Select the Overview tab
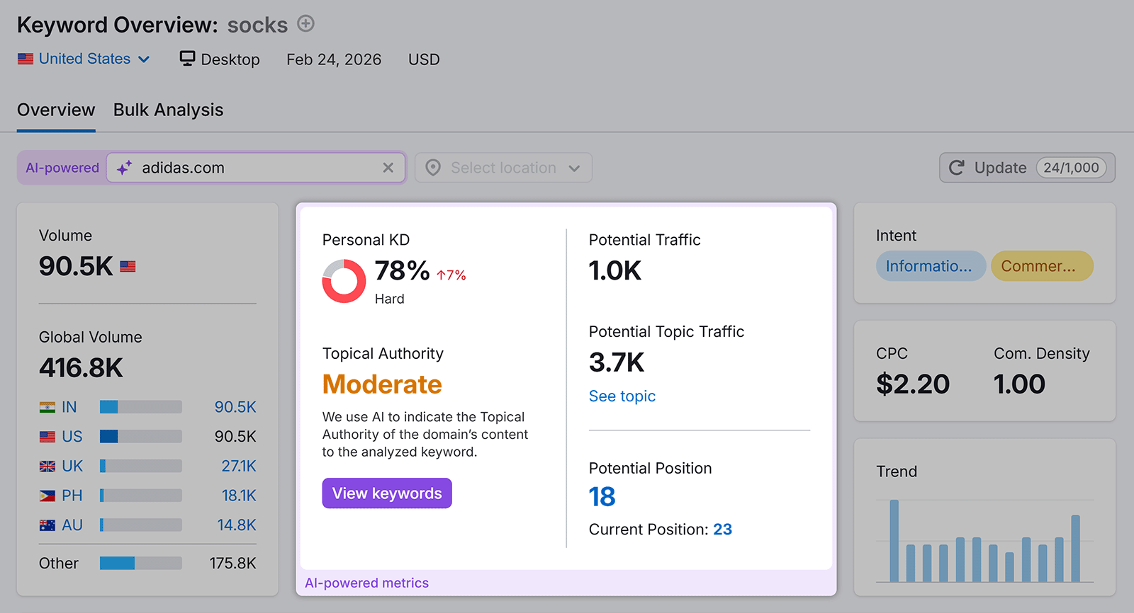 (x=55, y=110)
